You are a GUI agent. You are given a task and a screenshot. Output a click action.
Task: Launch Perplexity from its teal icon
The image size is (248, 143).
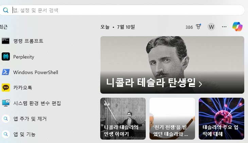click(6, 56)
